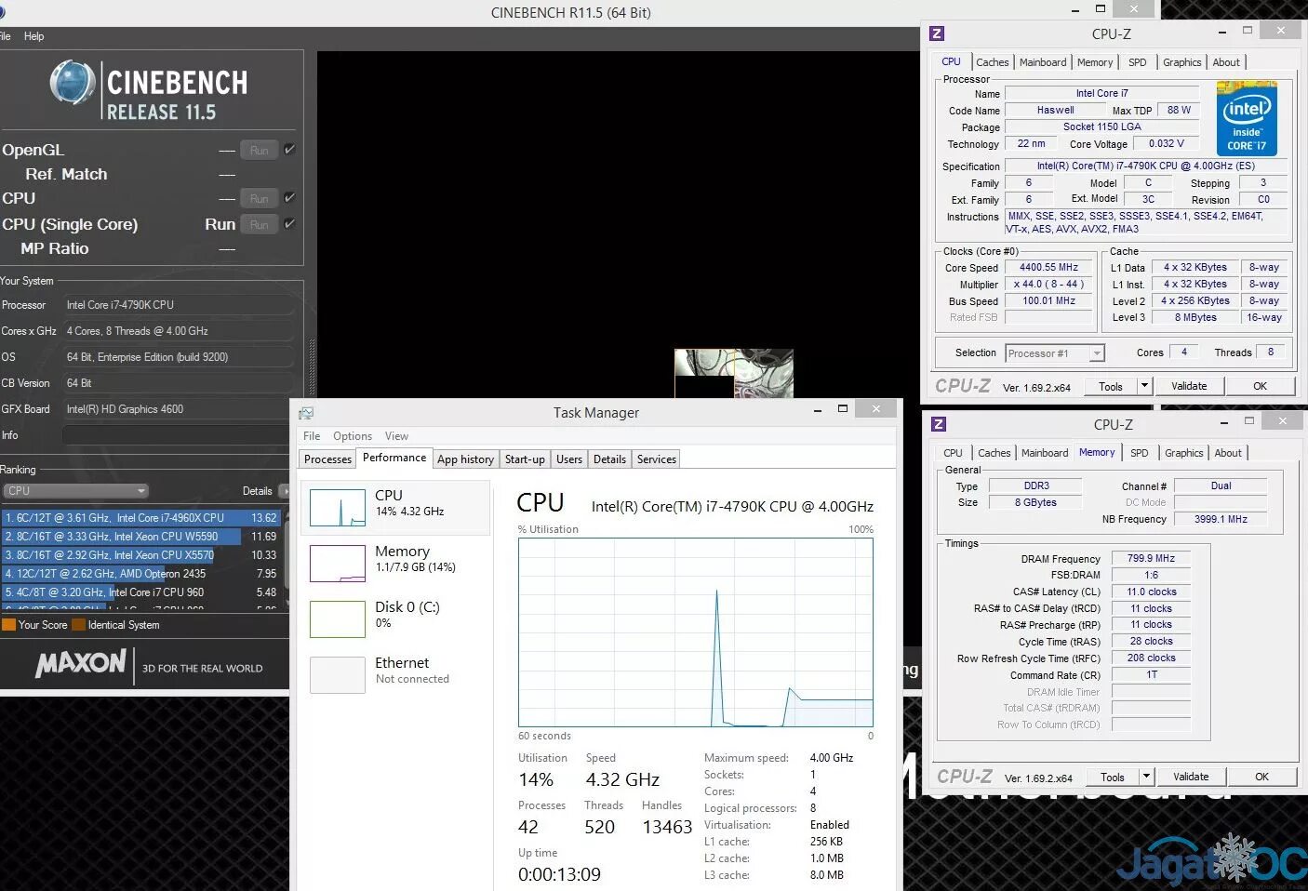Screen dimensions: 1308x891
Task: Click the render preview tile in Cinebench viewport
Action: click(x=734, y=374)
